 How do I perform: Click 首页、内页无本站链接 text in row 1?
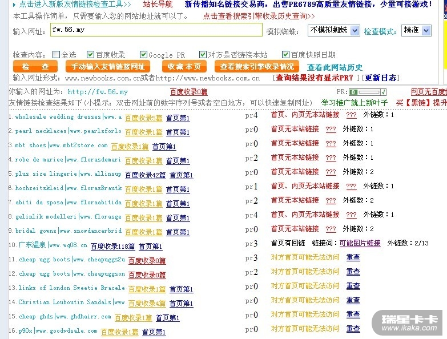coord(305,115)
